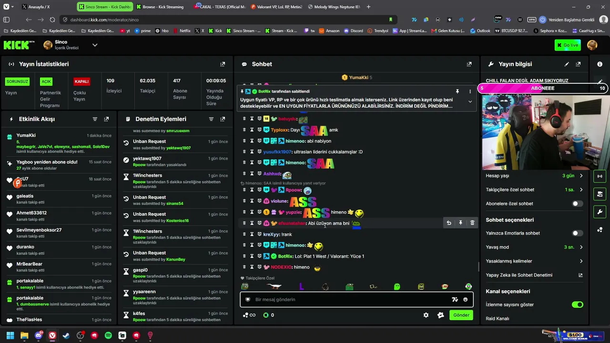
Task: Open profile avatar at top right
Action: click(592, 45)
